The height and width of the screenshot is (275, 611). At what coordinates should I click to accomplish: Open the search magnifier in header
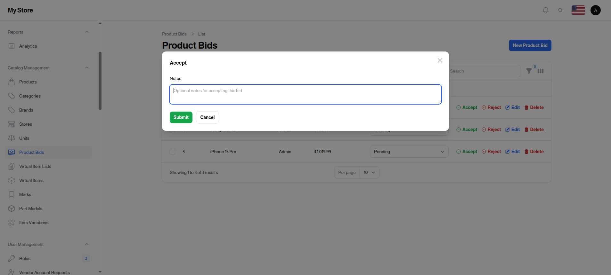click(560, 10)
